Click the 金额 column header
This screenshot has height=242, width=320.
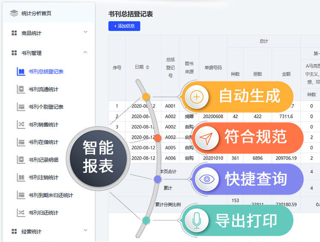point(286,74)
